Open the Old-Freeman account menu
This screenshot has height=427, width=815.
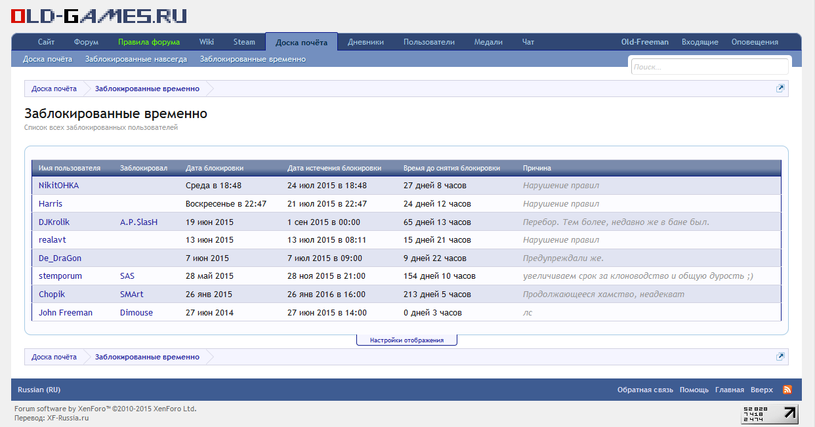tap(644, 42)
